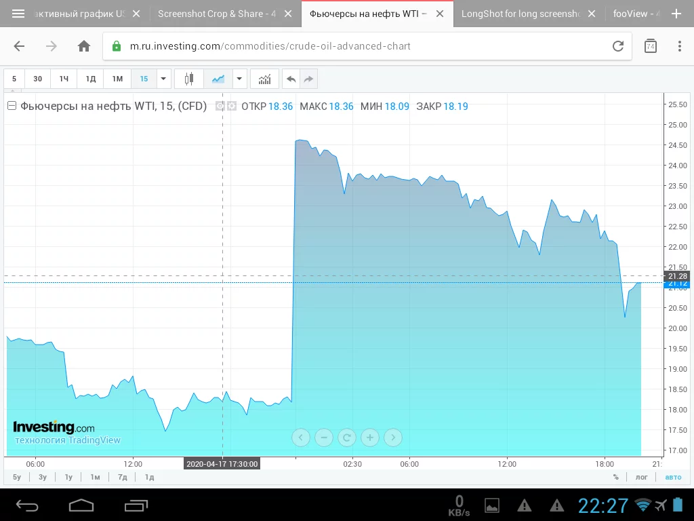Screen dimensions: 694x521
Task: Set interval to 1Д day
Action: point(90,79)
